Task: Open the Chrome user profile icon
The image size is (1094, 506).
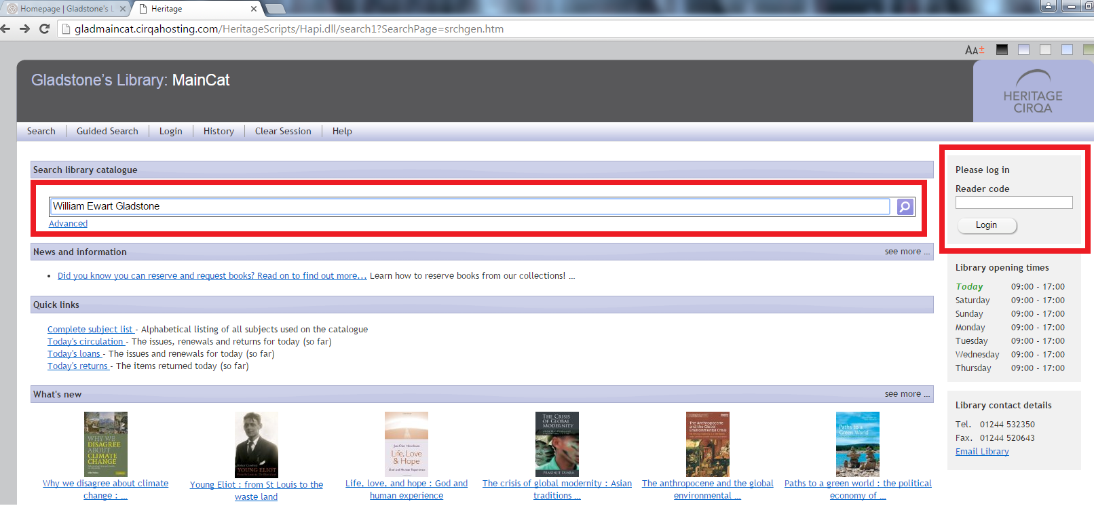Action: (x=1049, y=7)
